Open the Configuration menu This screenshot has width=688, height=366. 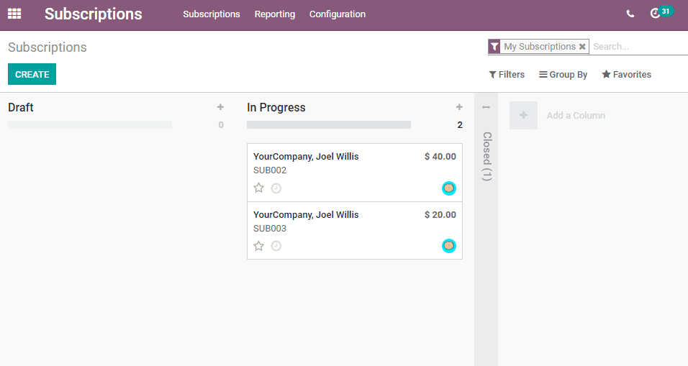point(338,14)
